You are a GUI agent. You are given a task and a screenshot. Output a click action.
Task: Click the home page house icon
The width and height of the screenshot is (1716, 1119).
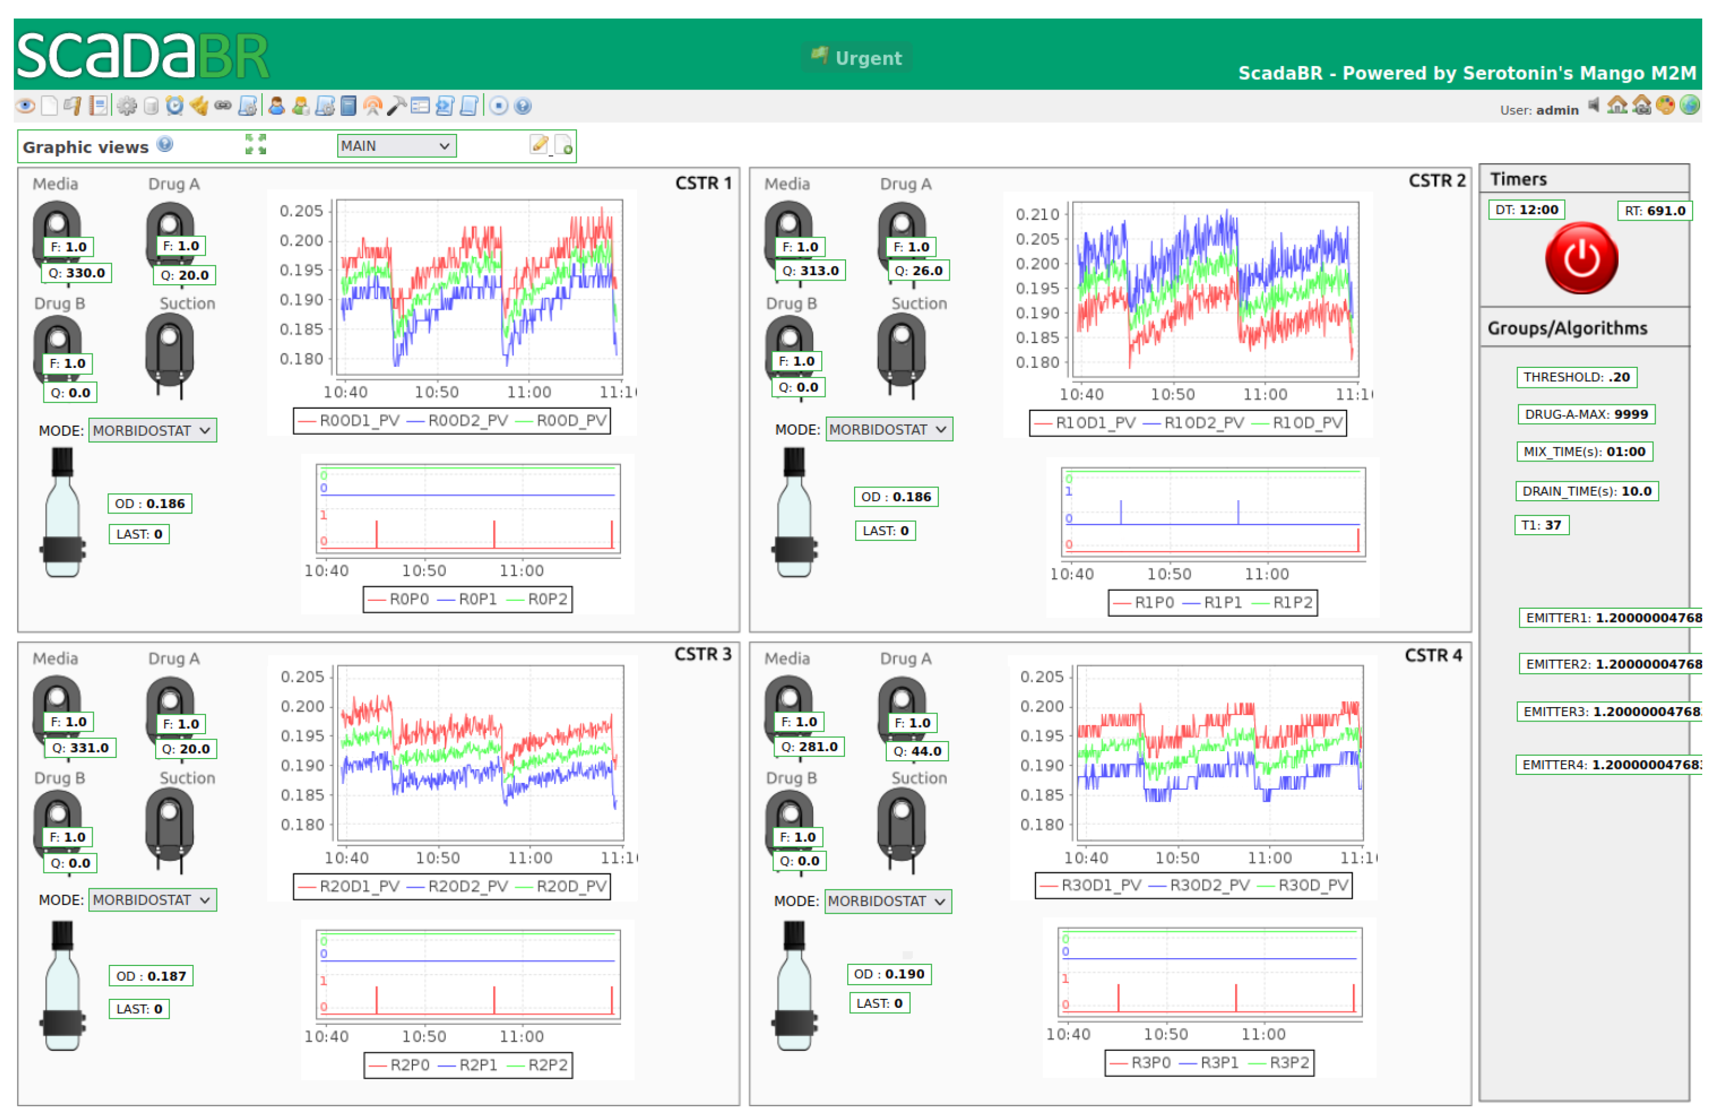pyautogui.click(x=1617, y=106)
